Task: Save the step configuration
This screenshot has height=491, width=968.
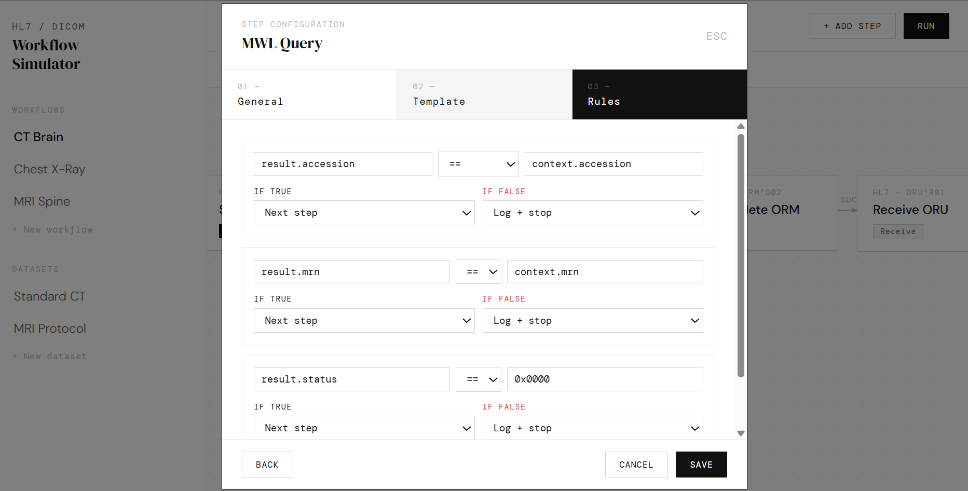Action: point(701,464)
